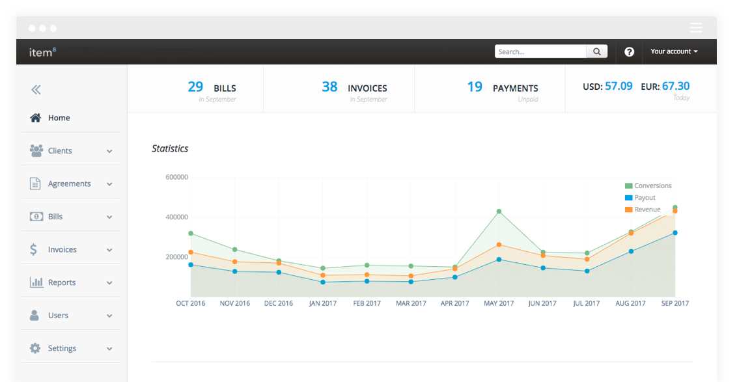Click the MAY 2017 Revenue data point
This screenshot has width=737, height=382.
click(499, 245)
